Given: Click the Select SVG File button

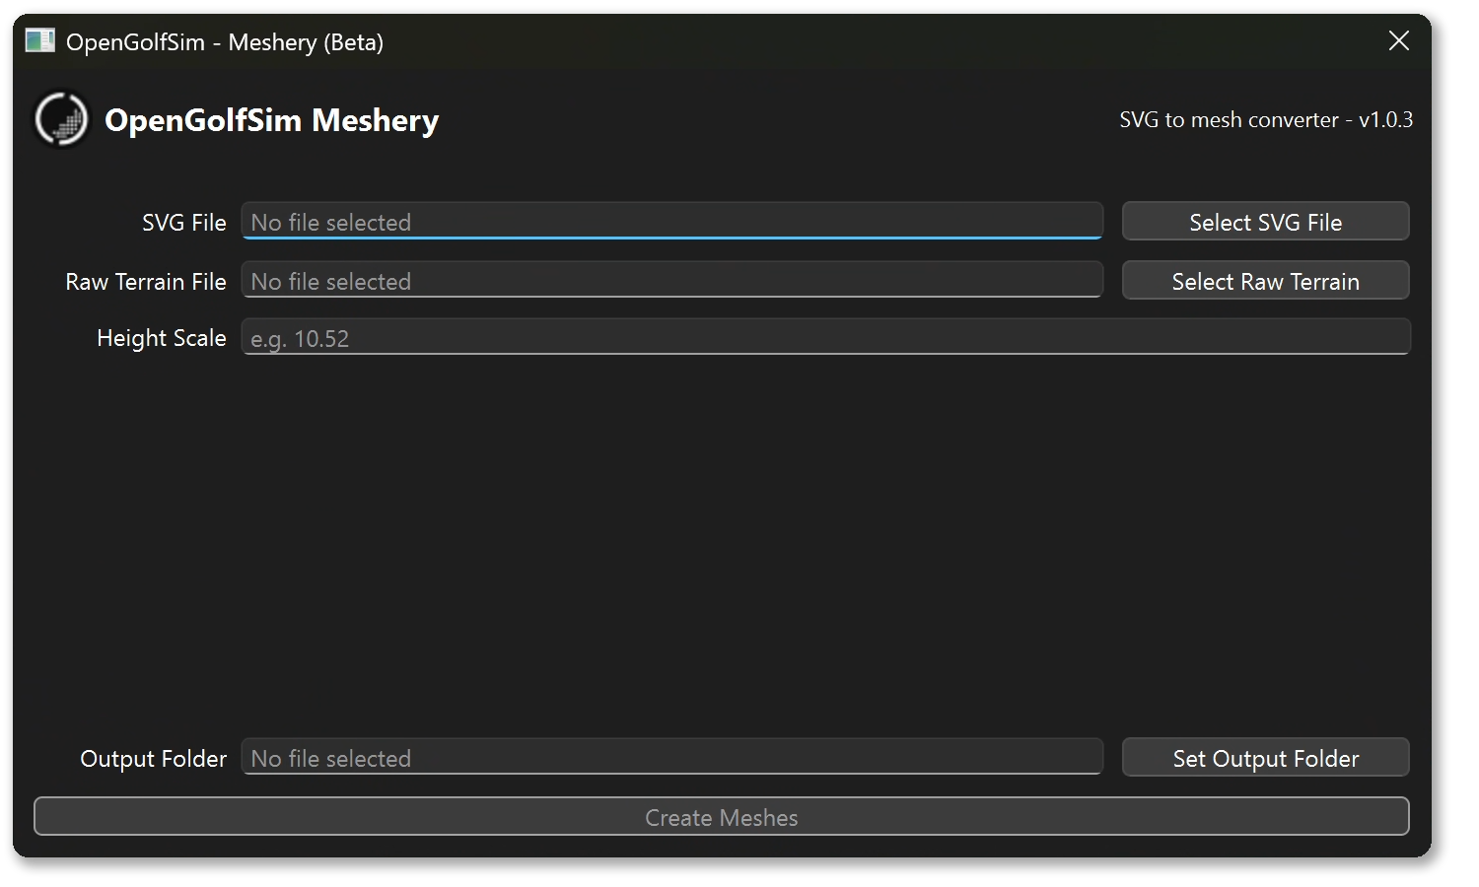Looking at the screenshot, I should pos(1265,222).
